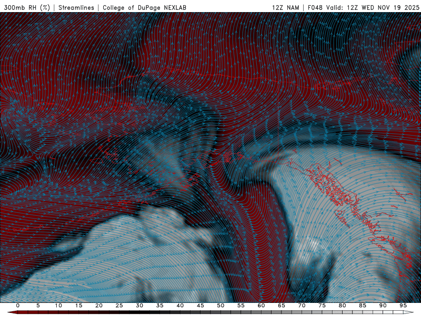The height and width of the screenshot is (315, 421).
Task: Click the '30' color scale label
Action: point(139,306)
